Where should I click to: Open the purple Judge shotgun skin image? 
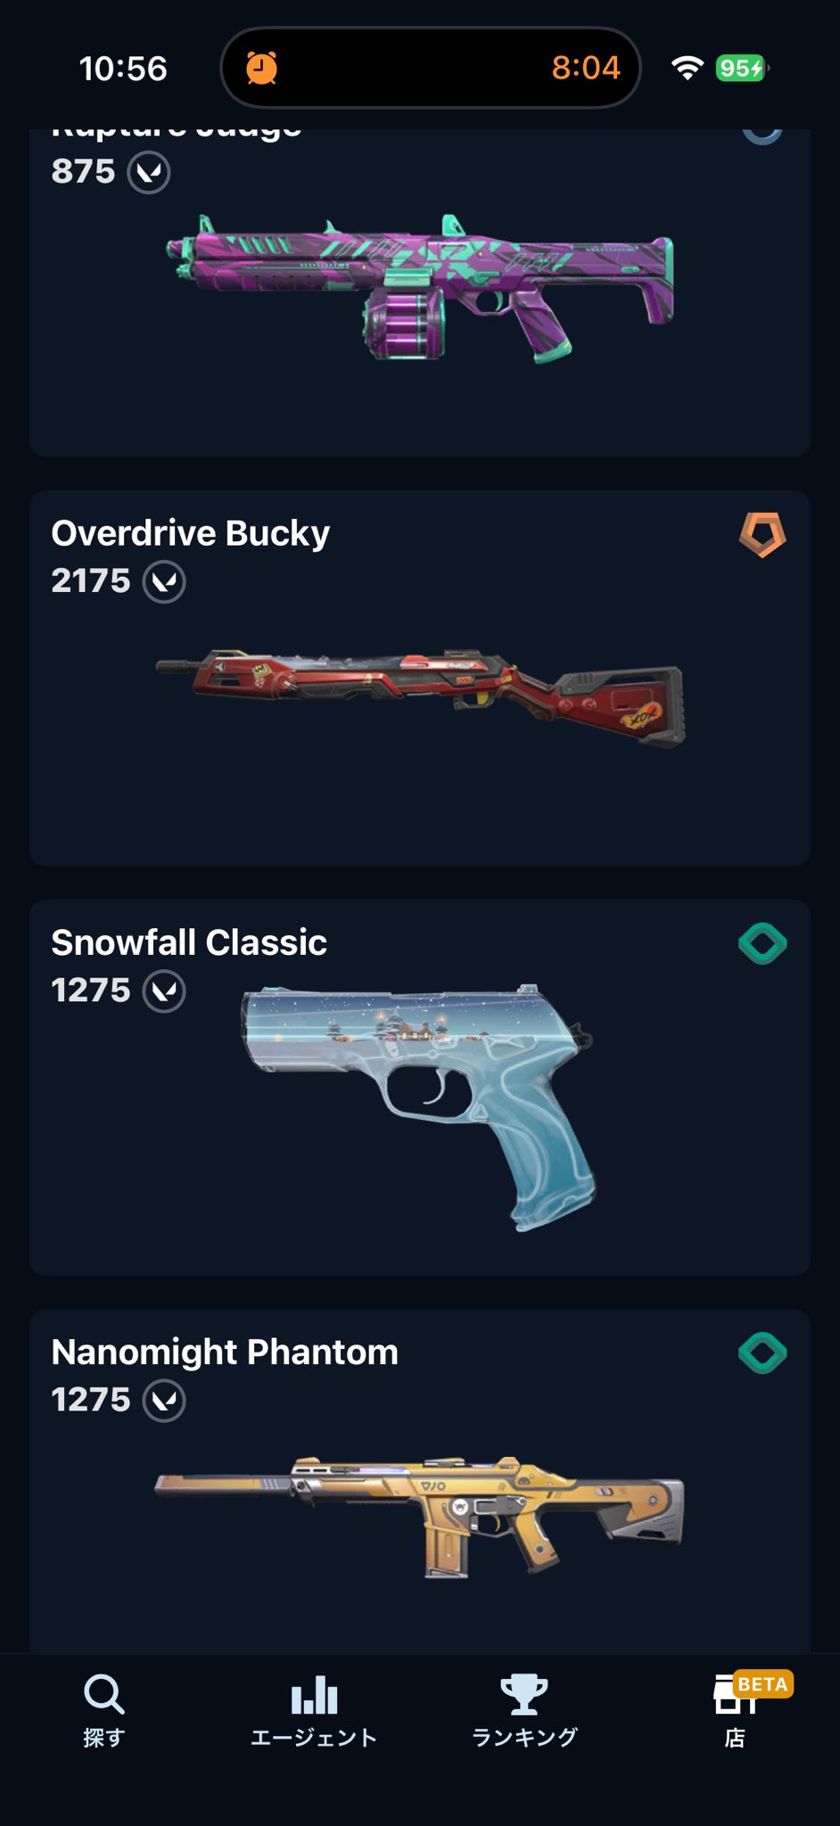click(x=421, y=287)
